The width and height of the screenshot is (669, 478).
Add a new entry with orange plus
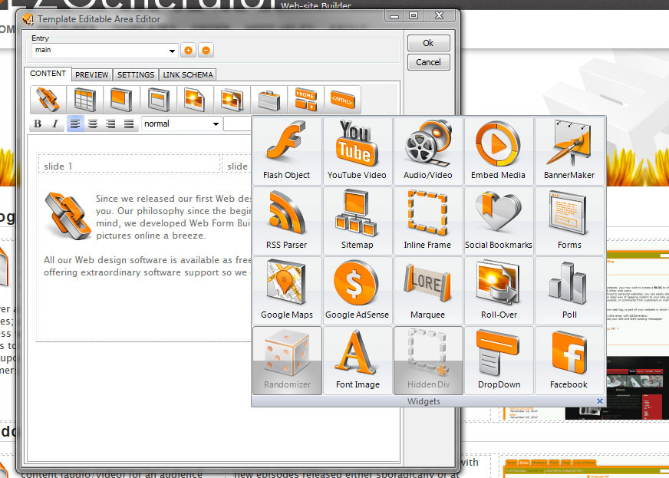click(188, 51)
